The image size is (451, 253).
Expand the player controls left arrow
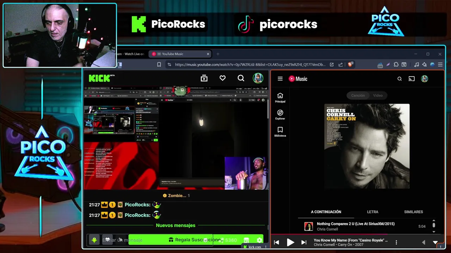pyautogui.click(x=423, y=242)
